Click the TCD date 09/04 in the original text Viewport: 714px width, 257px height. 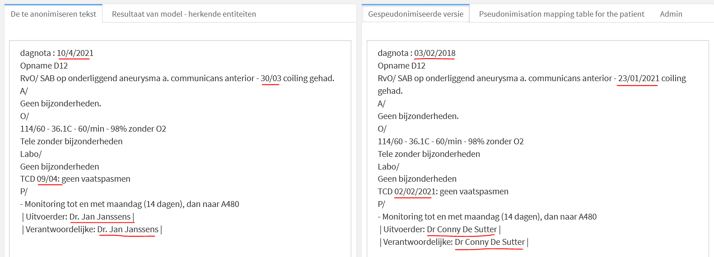point(48,179)
